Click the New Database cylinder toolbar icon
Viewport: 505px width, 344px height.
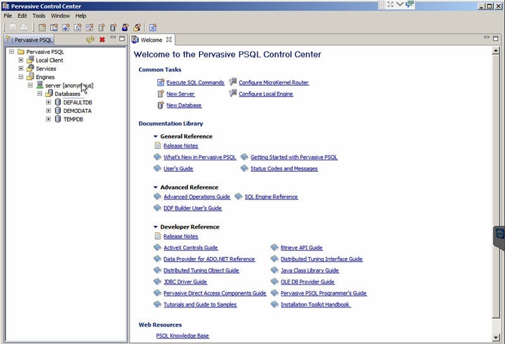coord(113,28)
